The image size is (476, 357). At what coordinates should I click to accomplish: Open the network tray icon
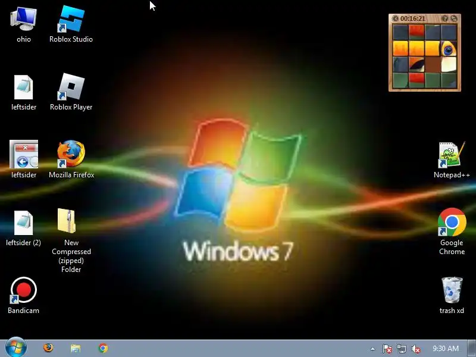(x=401, y=349)
